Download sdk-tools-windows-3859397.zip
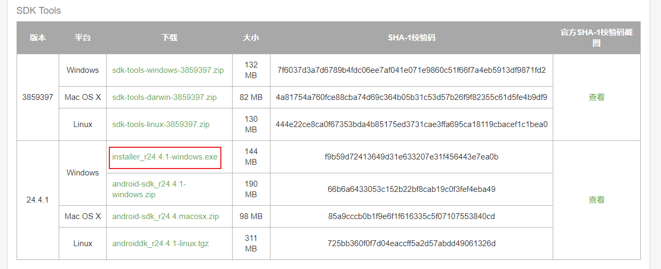Viewport: 661px width, 269px height. [x=168, y=70]
